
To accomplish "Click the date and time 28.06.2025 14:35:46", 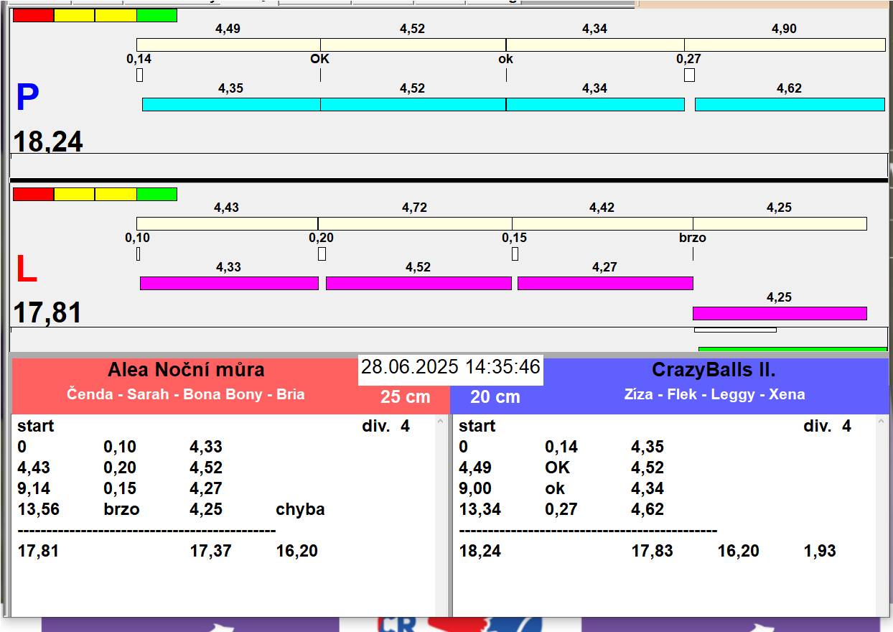I will (450, 367).
